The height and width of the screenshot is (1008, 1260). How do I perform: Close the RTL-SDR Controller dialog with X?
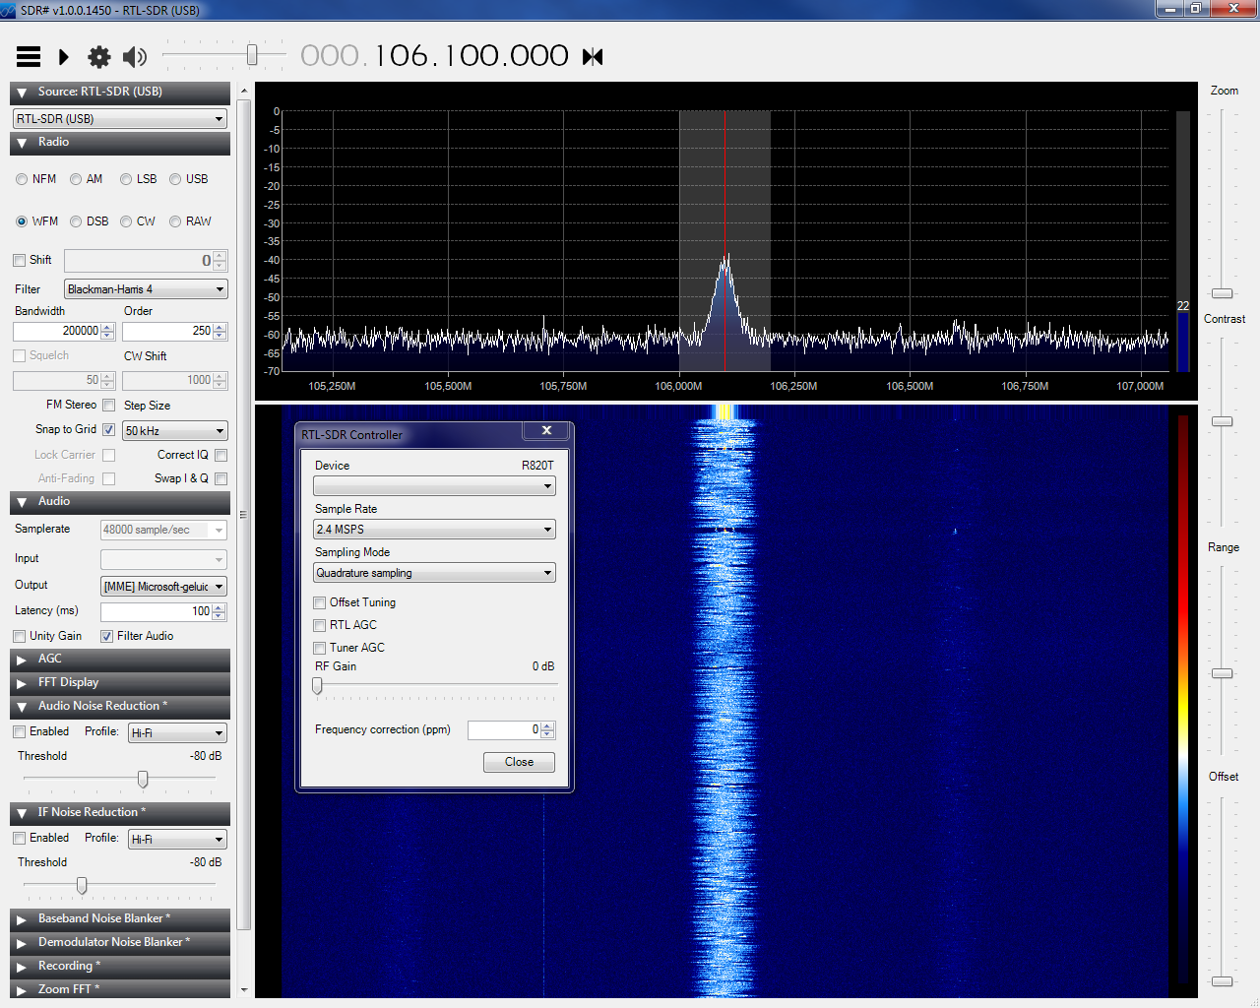coord(546,431)
